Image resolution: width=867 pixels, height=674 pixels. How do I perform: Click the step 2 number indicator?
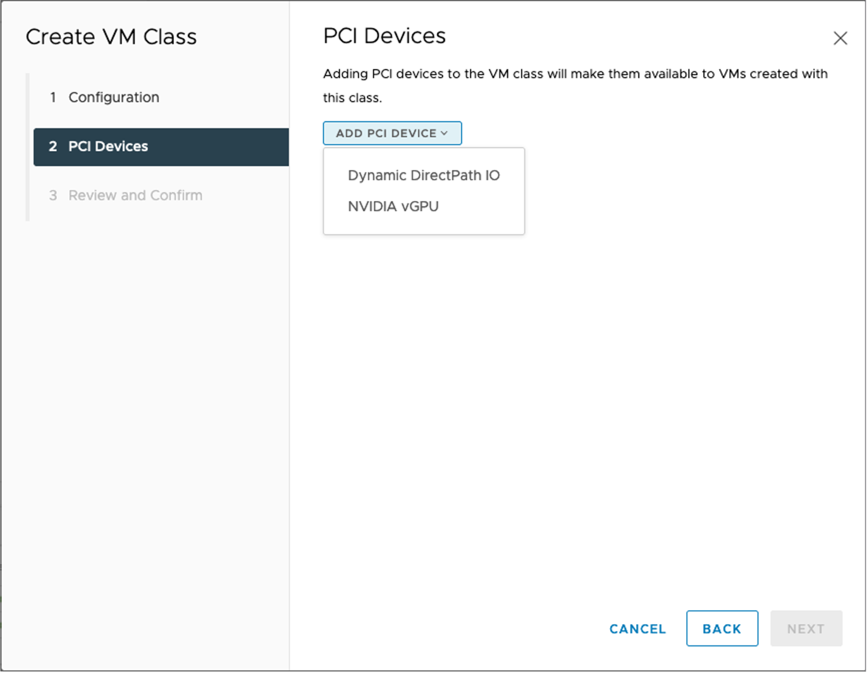coord(52,146)
